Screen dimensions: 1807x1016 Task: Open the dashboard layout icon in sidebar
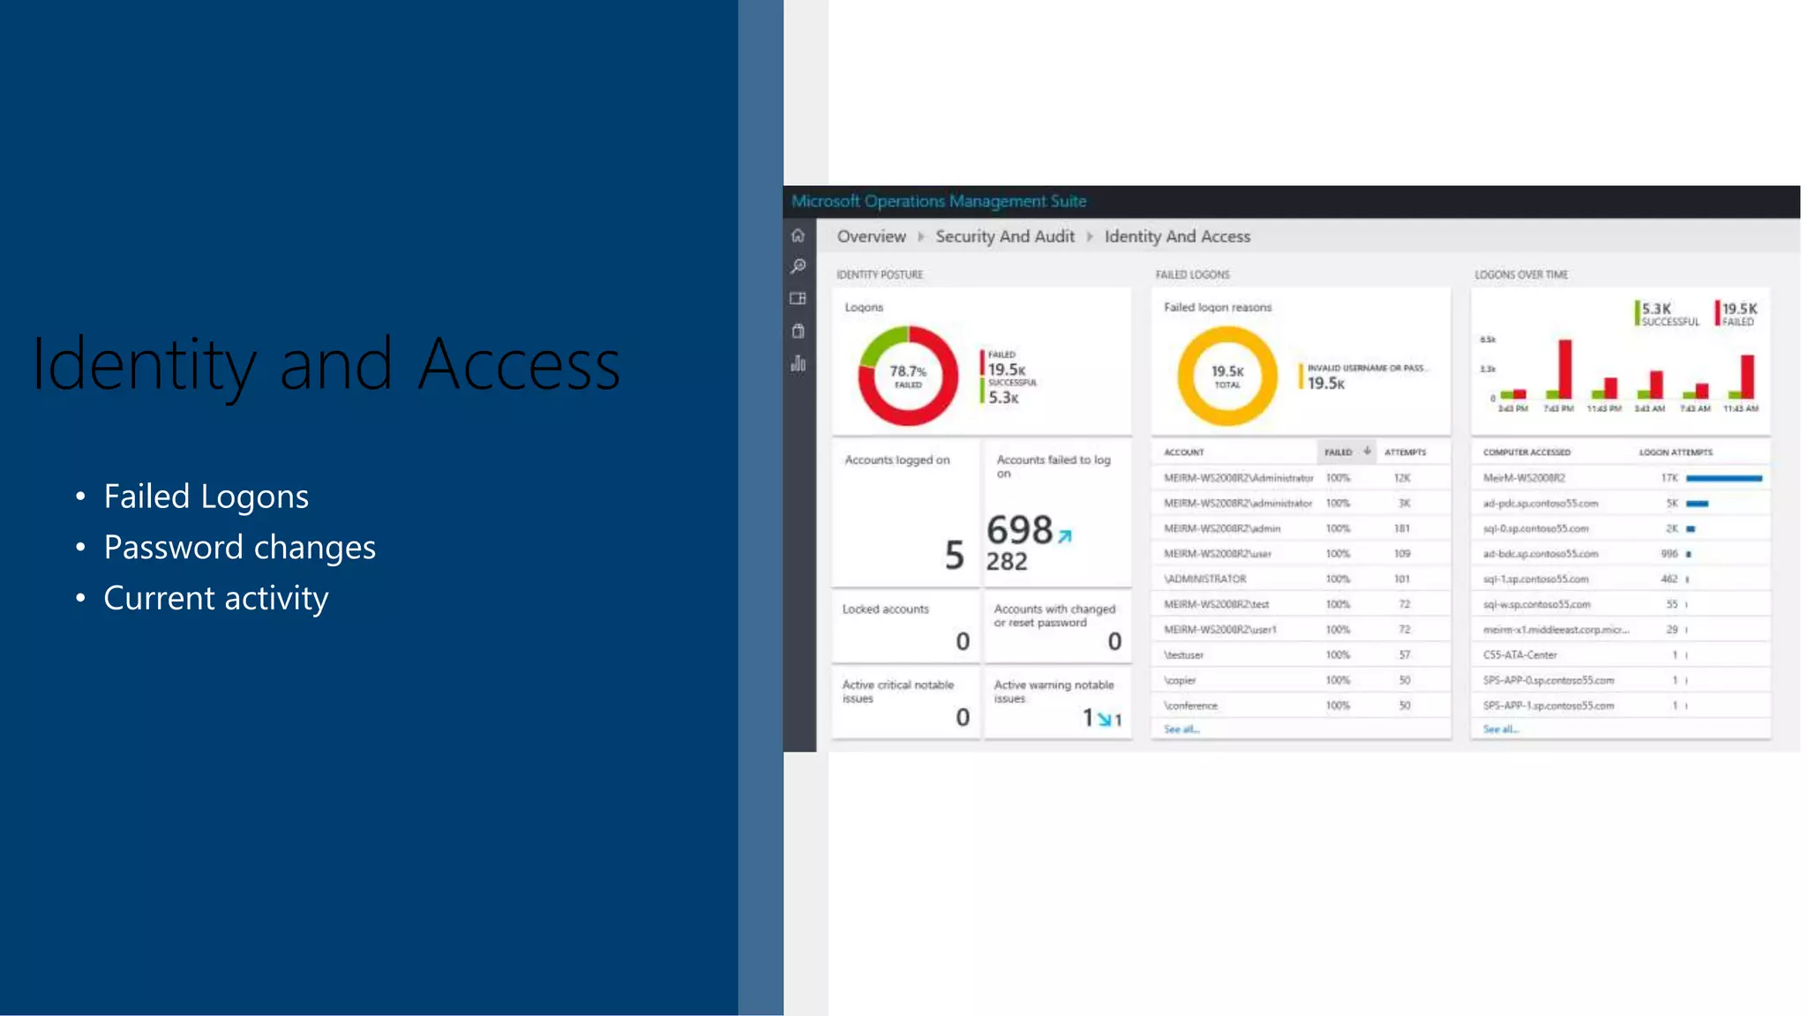[798, 298]
